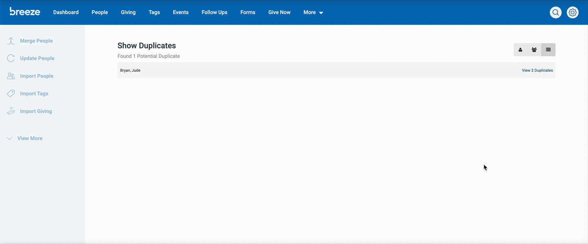
Task: Open the Tags section
Action: tap(154, 12)
